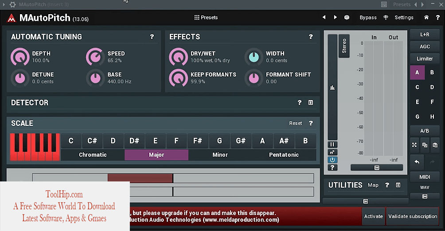Pop out the meter into a separate window
Image resolution: width=445 pixels, height=231 pixels.
(x=332, y=152)
